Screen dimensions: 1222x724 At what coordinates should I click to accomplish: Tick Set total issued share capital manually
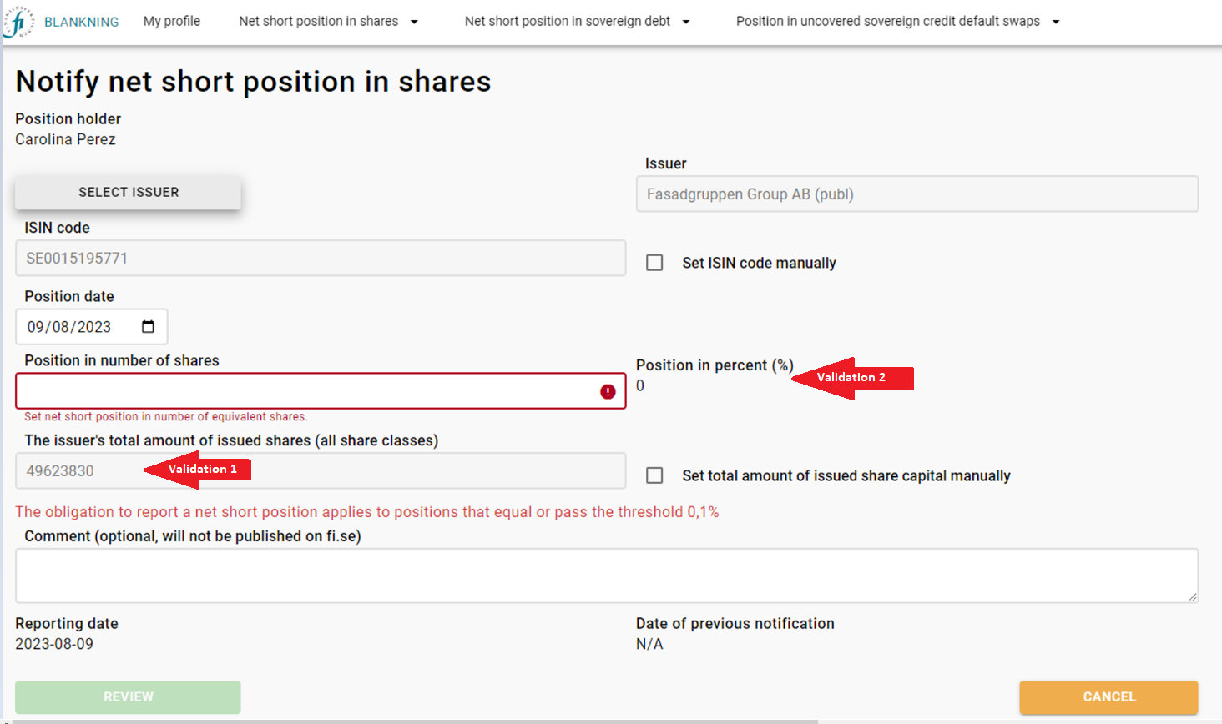(655, 475)
